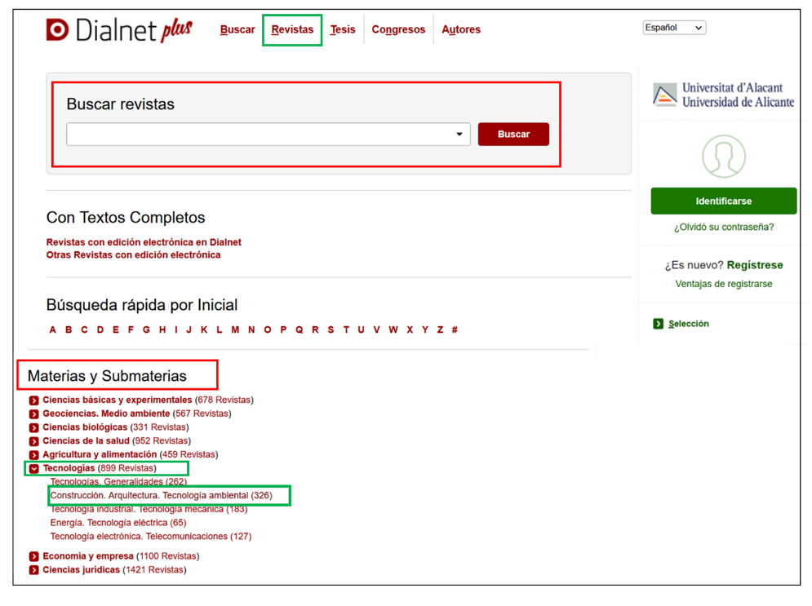Expand Ciencias jurídicas arrow icon

pos(34,570)
